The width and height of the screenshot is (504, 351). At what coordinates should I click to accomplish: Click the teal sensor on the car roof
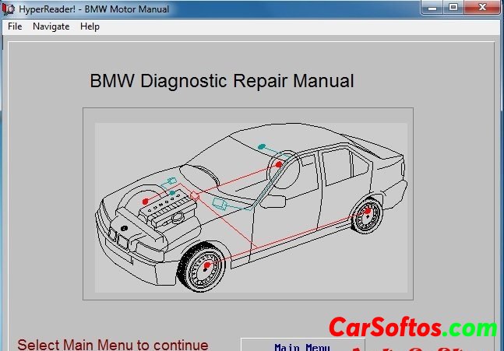tap(263, 146)
